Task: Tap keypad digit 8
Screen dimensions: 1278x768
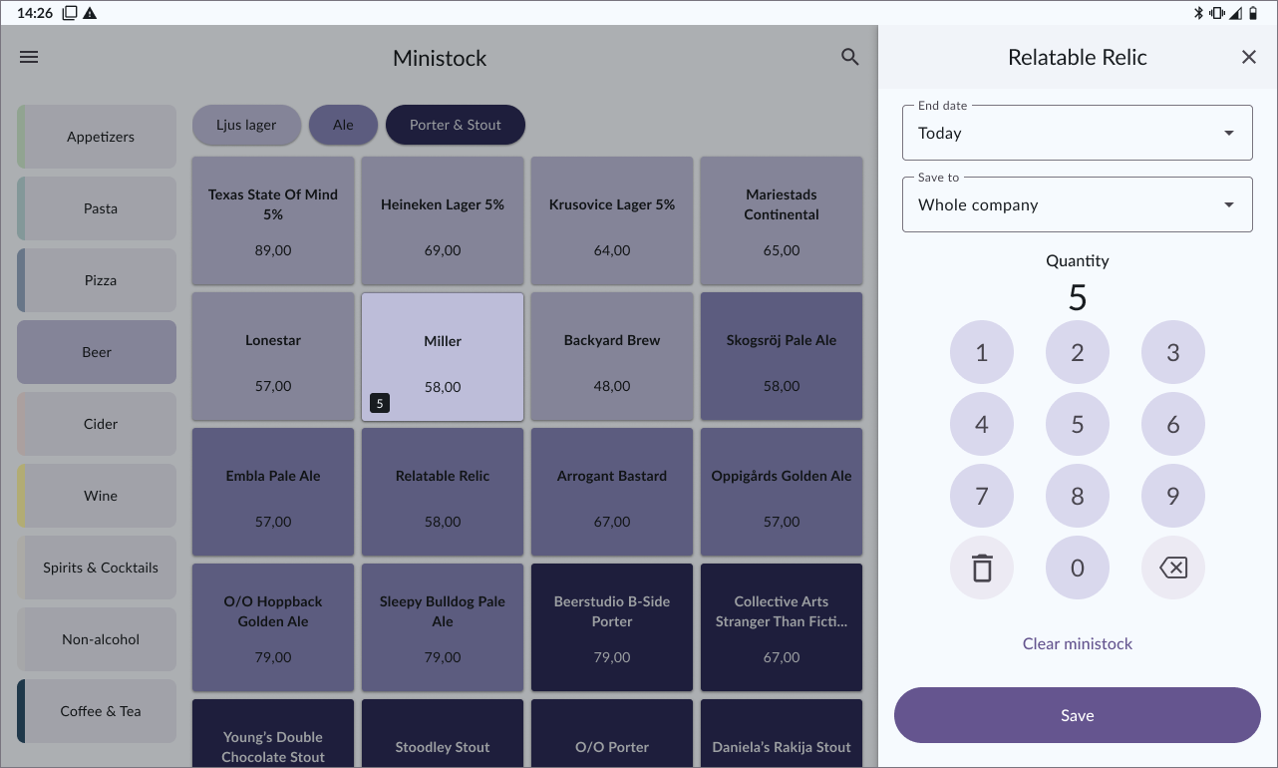Action: click(x=1078, y=496)
